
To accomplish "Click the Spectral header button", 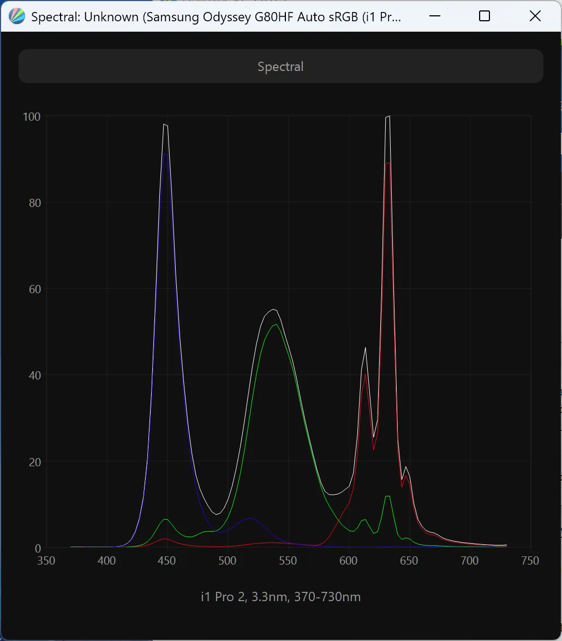I will coord(280,66).
